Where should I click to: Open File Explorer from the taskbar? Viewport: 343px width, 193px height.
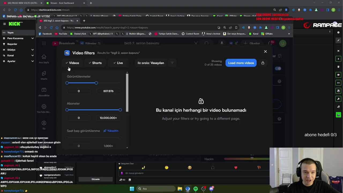point(180,189)
